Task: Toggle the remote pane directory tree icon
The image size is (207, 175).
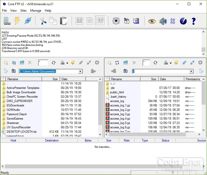Action: 201,71
